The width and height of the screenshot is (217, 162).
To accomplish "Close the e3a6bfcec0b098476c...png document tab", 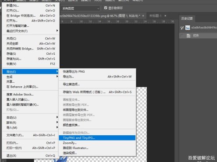I will point(143,16).
